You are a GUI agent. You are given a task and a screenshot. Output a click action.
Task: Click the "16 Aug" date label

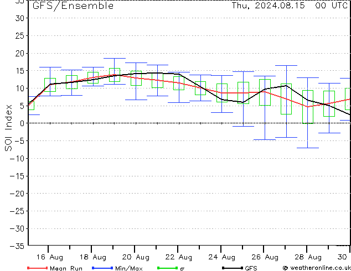point(49,257)
